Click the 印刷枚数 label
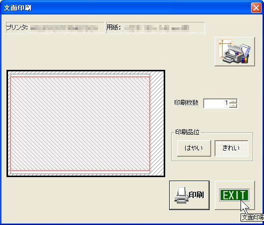 coord(186,102)
